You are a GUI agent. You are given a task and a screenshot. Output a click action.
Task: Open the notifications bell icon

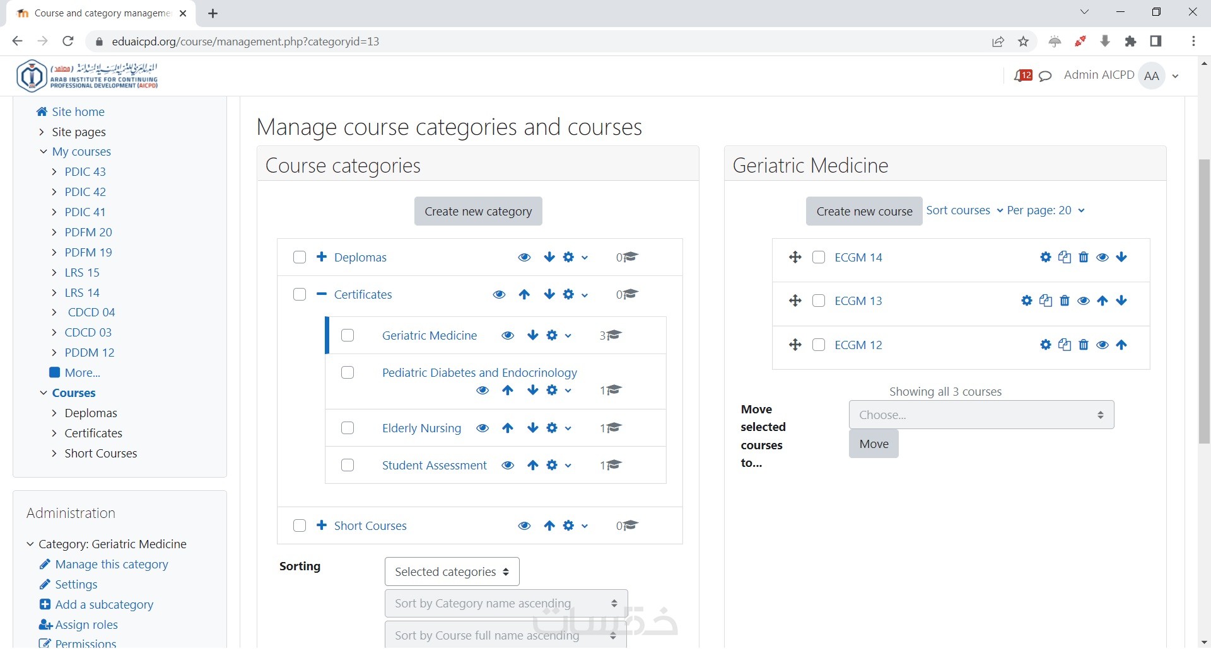pos(1022,76)
